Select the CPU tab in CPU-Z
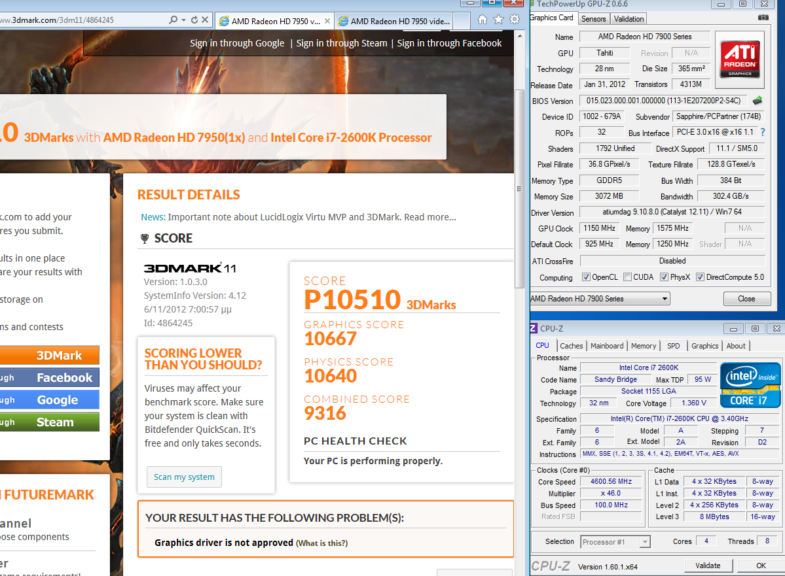This screenshot has width=785, height=576. pyautogui.click(x=542, y=345)
